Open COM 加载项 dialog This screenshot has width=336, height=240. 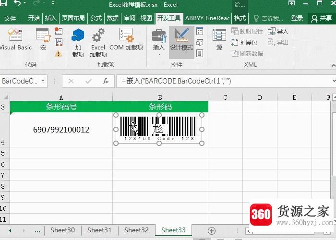126,40
